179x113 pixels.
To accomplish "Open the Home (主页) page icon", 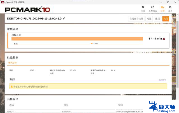I will point(143,7).
